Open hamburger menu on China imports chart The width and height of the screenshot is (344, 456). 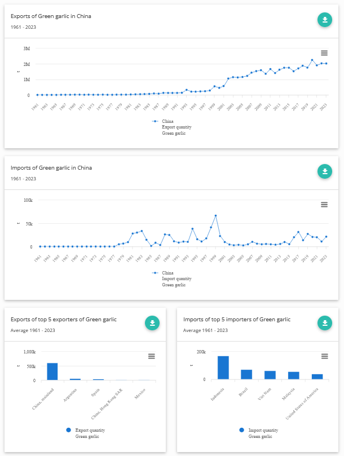[x=324, y=204]
